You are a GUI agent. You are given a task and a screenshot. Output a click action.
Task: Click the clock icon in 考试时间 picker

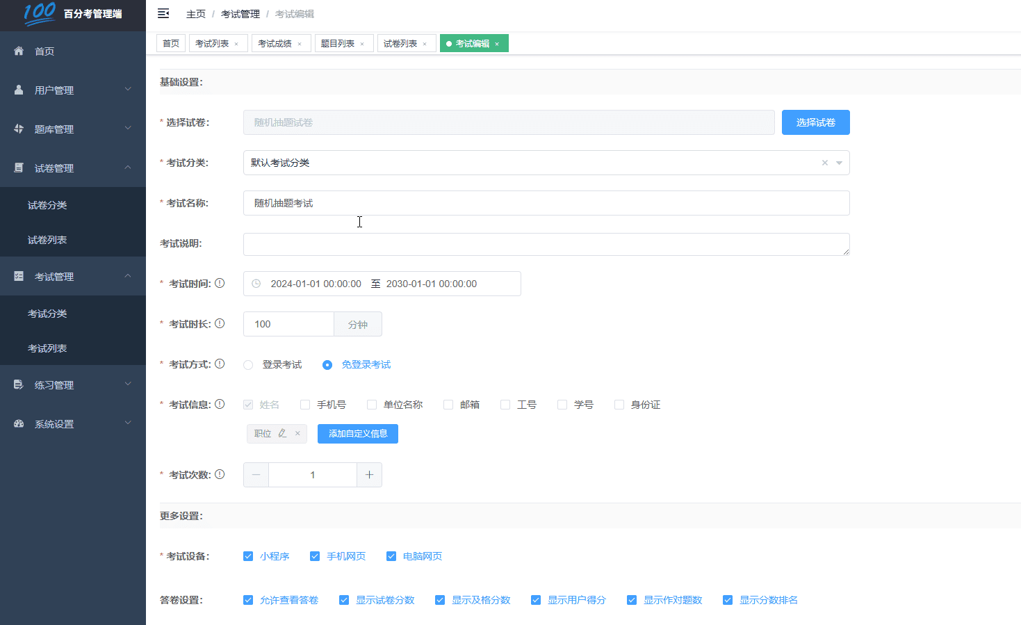click(x=256, y=283)
